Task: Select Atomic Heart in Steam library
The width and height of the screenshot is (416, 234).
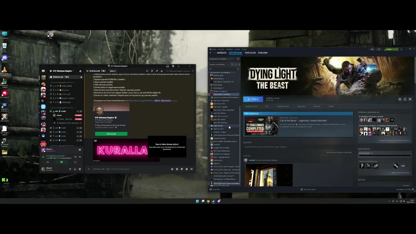Action: click(x=218, y=75)
